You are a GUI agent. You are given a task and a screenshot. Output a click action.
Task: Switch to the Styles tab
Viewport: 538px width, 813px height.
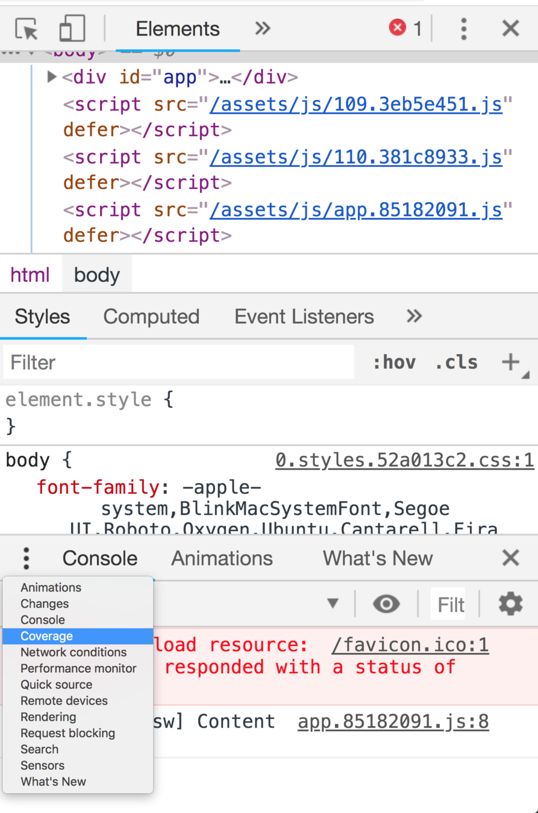click(x=42, y=316)
